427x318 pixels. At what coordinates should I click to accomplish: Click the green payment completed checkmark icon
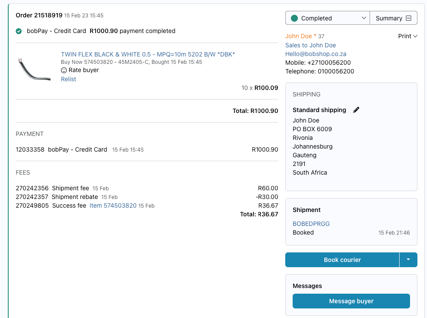click(19, 31)
